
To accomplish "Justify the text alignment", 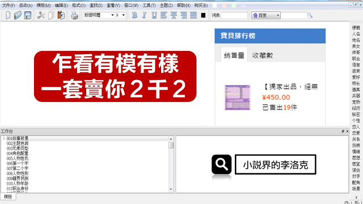I will click(x=193, y=15).
